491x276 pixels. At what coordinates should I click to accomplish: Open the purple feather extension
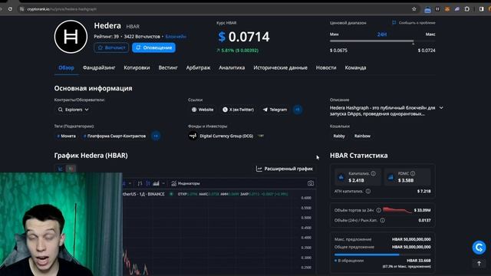(x=457, y=9)
